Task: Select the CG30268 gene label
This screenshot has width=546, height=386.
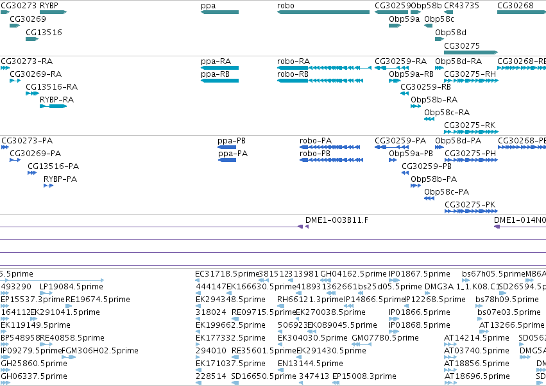Action: click(515, 6)
